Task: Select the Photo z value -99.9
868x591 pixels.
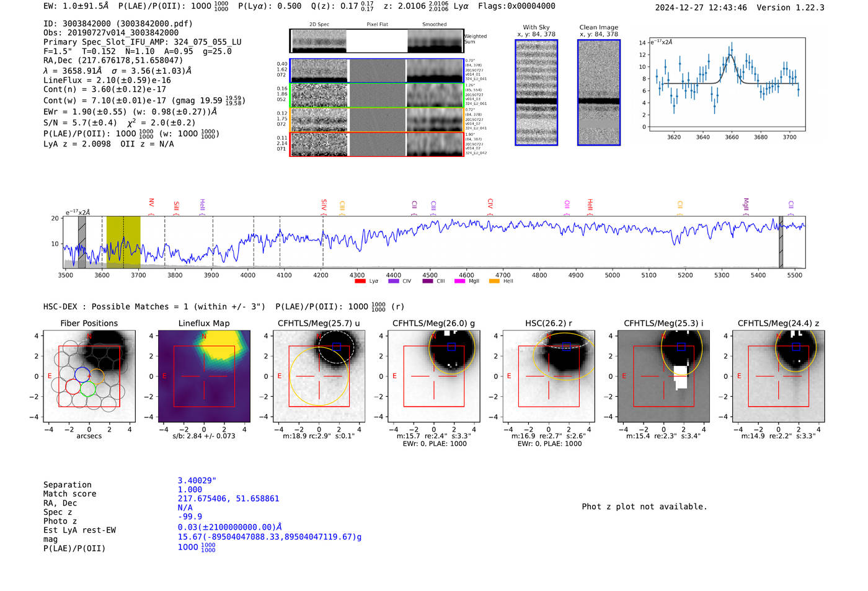Action: [x=190, y=517]
